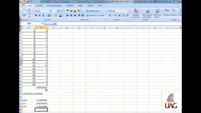Screen dimensions: 201x113
Task: Open Alineación dialog launcher
Action: coord(106,20)
